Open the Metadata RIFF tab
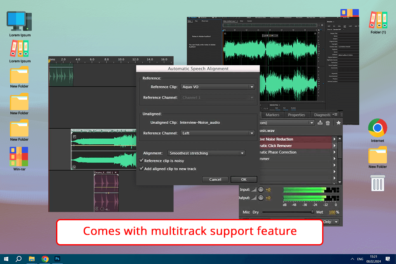This screenshot has height=264, width=396. coord(345,26)
